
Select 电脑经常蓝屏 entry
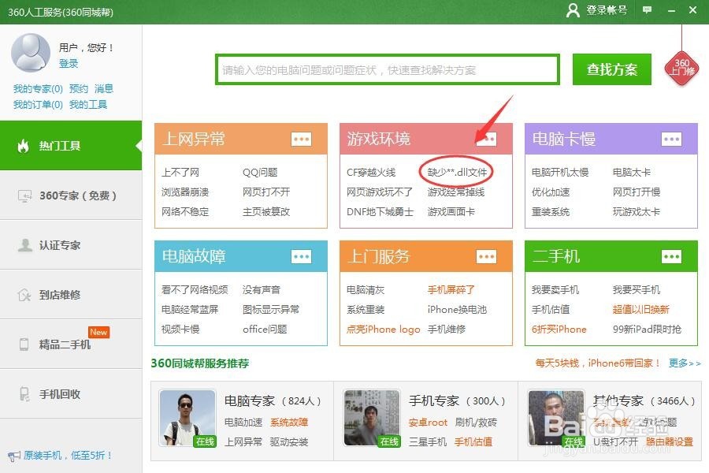(x=190, y=310)
